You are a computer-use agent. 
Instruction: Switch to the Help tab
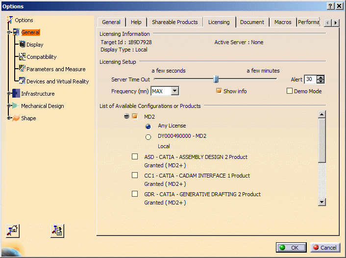pos(136,22)
